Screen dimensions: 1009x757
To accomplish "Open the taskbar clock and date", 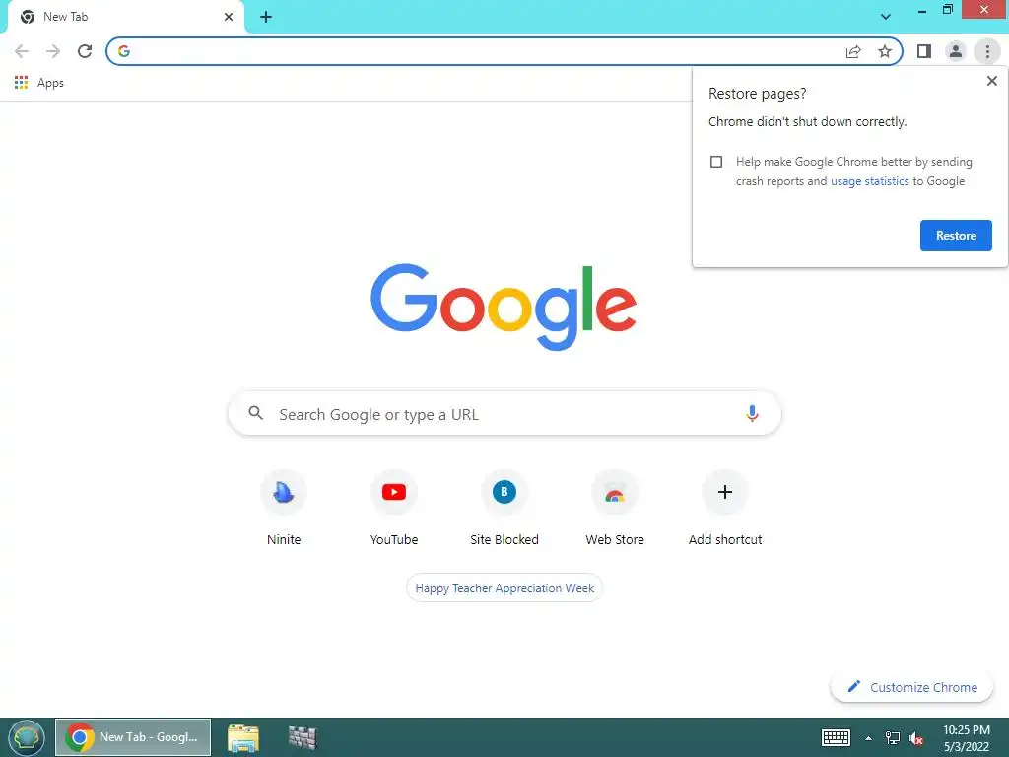I will tap(966, 738).
